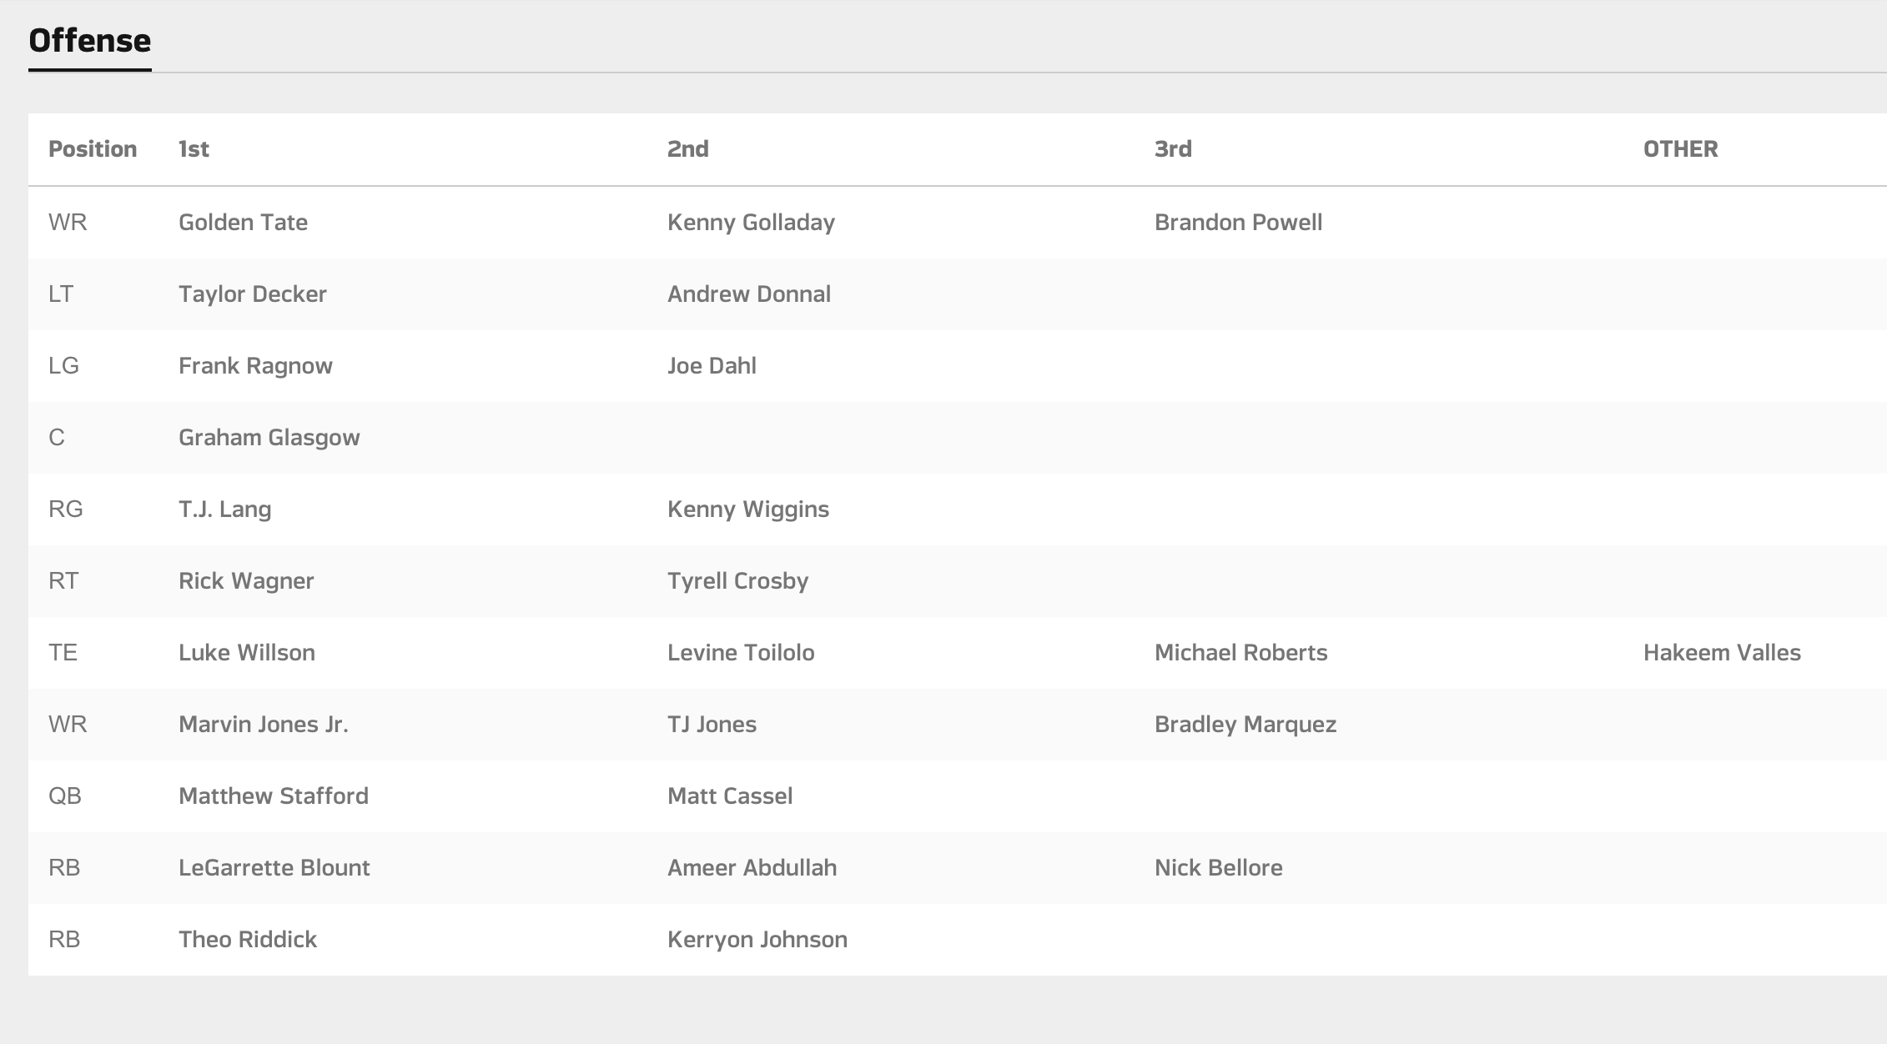Open Michael Roberts player link
Viewport: 1887px width, 1044px height.
(x=1240, y=653)
